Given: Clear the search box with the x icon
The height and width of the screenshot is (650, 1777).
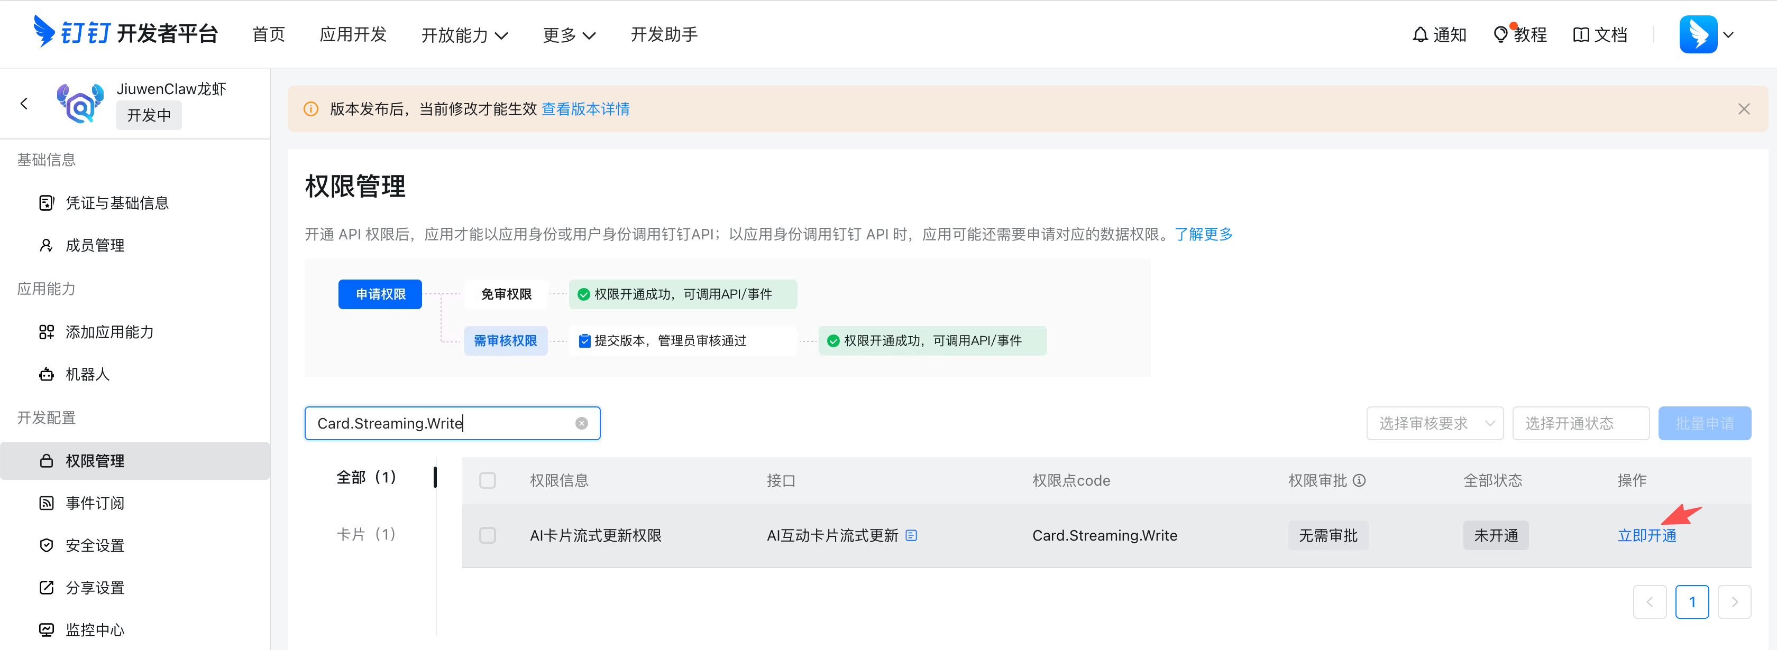Looking at the screenshot, I should 581,423.
